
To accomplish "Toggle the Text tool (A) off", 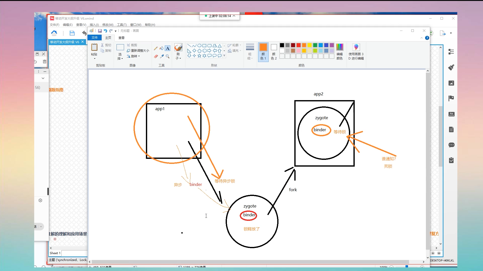I will tap(168, 48).
